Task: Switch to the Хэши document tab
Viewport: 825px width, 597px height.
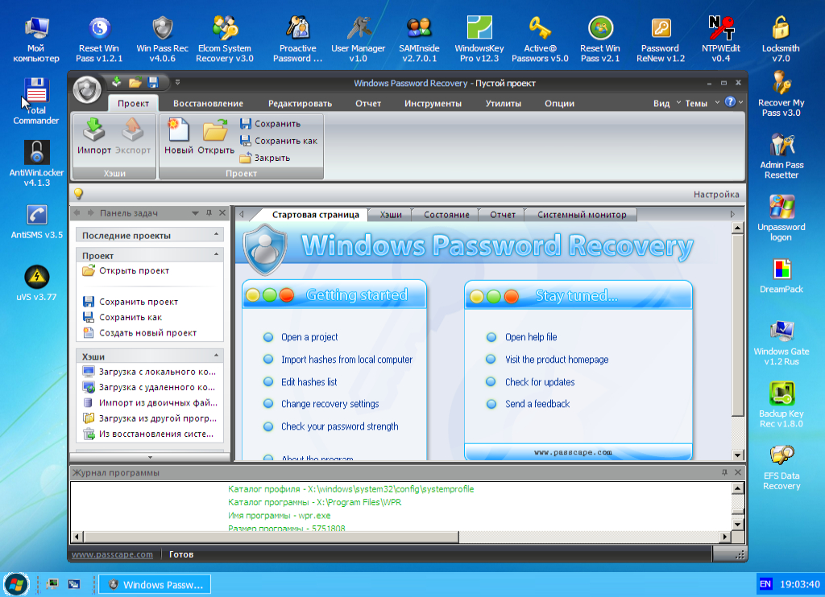Action: click(391, 214)
